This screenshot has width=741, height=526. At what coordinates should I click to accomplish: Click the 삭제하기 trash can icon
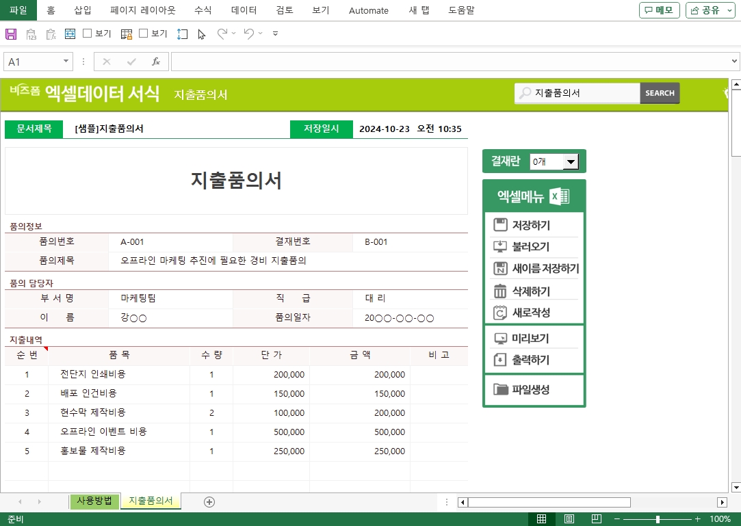500,291
